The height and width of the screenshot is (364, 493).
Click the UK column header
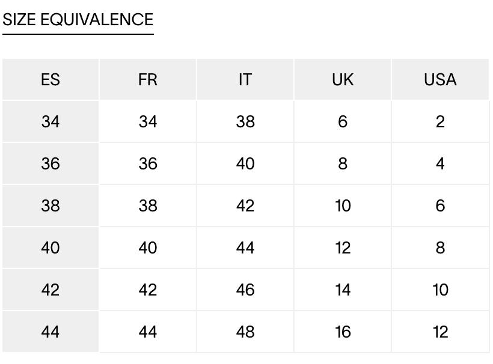click(343, 79)
